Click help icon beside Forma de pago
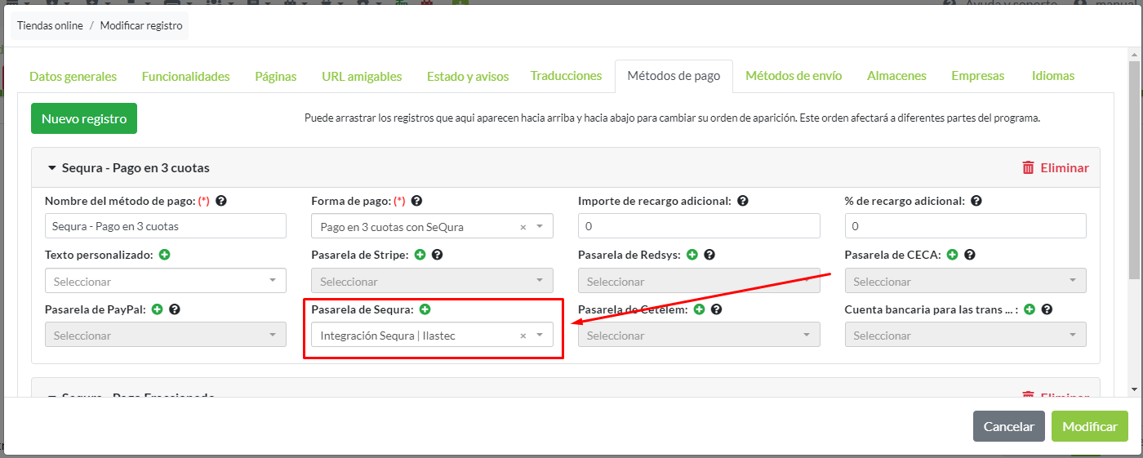The image size is (1143, 458). (417, 201)
